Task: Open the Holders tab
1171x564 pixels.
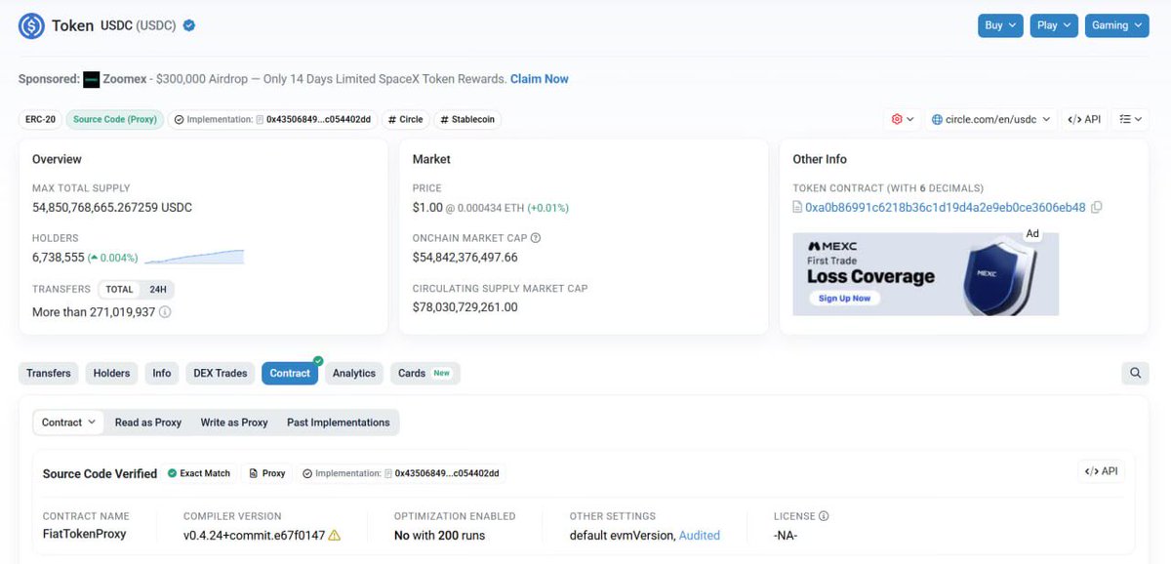Action: [111, 373]
